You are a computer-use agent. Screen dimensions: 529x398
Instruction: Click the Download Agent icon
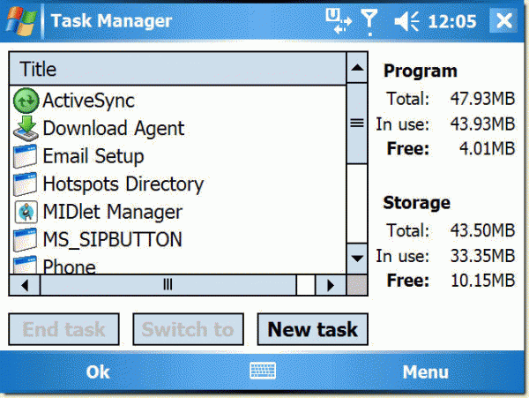(26, 129)
